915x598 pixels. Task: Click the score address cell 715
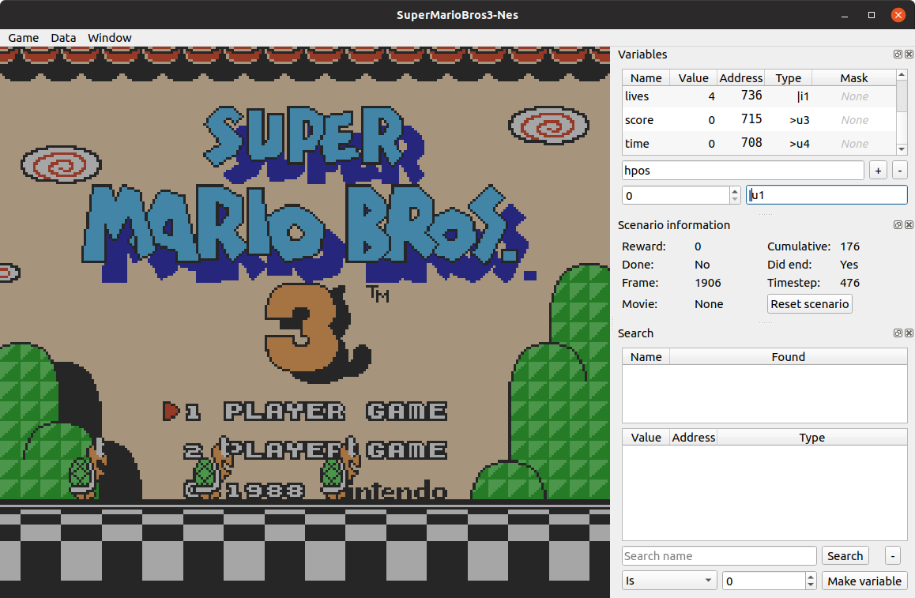tap(740, 120)
